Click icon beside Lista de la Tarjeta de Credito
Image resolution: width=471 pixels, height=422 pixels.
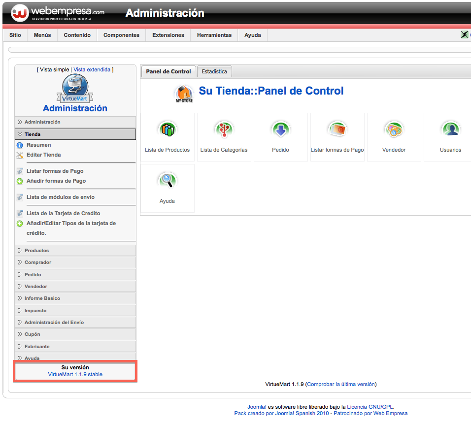[x=20, y=214]
